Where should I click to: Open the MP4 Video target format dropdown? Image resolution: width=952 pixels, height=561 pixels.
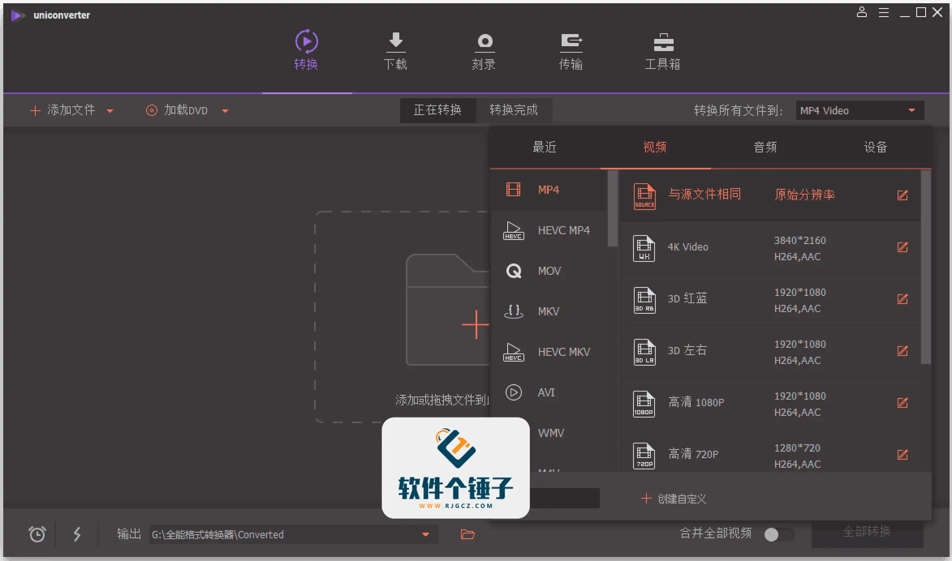pyautogui.click(x=859, y=110)
